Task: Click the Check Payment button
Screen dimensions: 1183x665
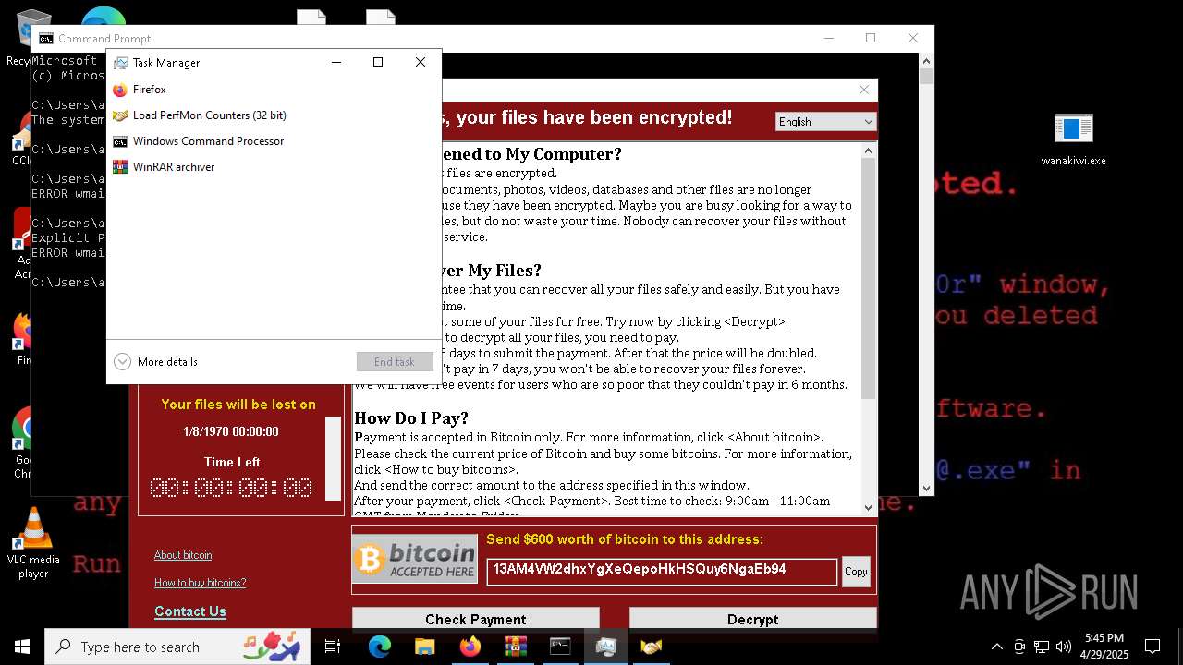Action: pos(476,619)
